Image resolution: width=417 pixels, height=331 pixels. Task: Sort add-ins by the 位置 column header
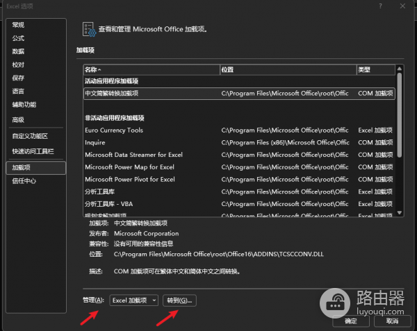click(x=288, y=70)
